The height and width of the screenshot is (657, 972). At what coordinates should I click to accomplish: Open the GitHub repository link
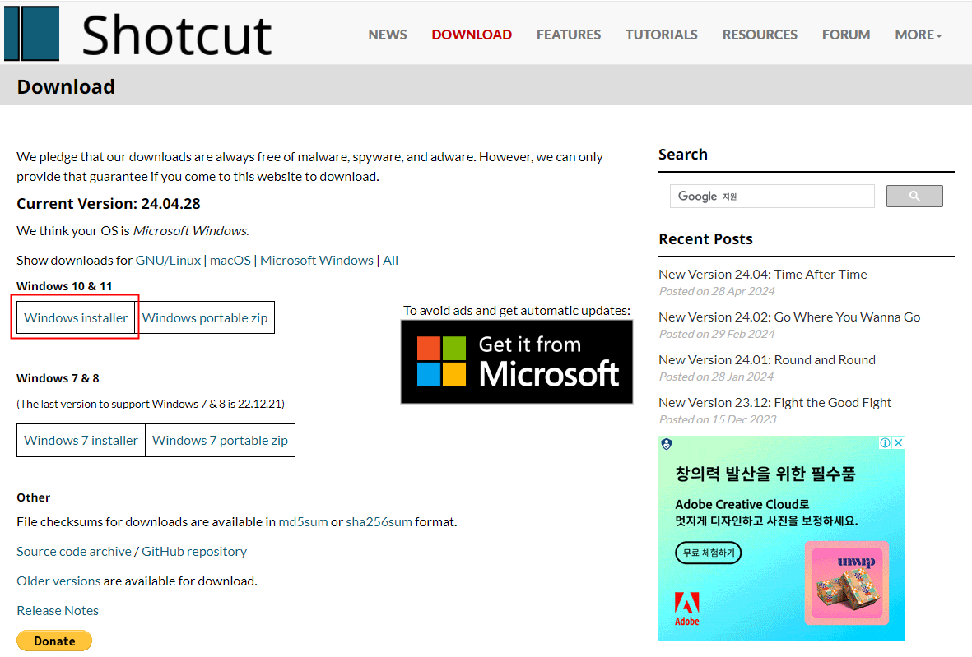click(x=194, y=551)
